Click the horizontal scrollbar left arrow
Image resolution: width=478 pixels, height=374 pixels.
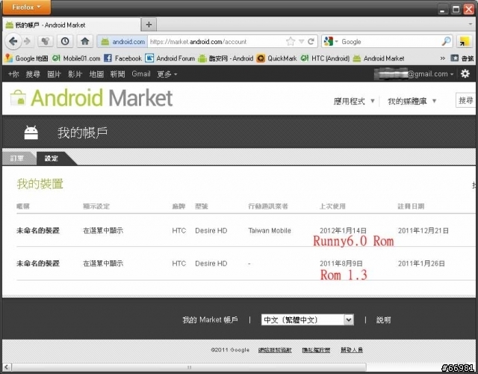click(x=7, y=367)
